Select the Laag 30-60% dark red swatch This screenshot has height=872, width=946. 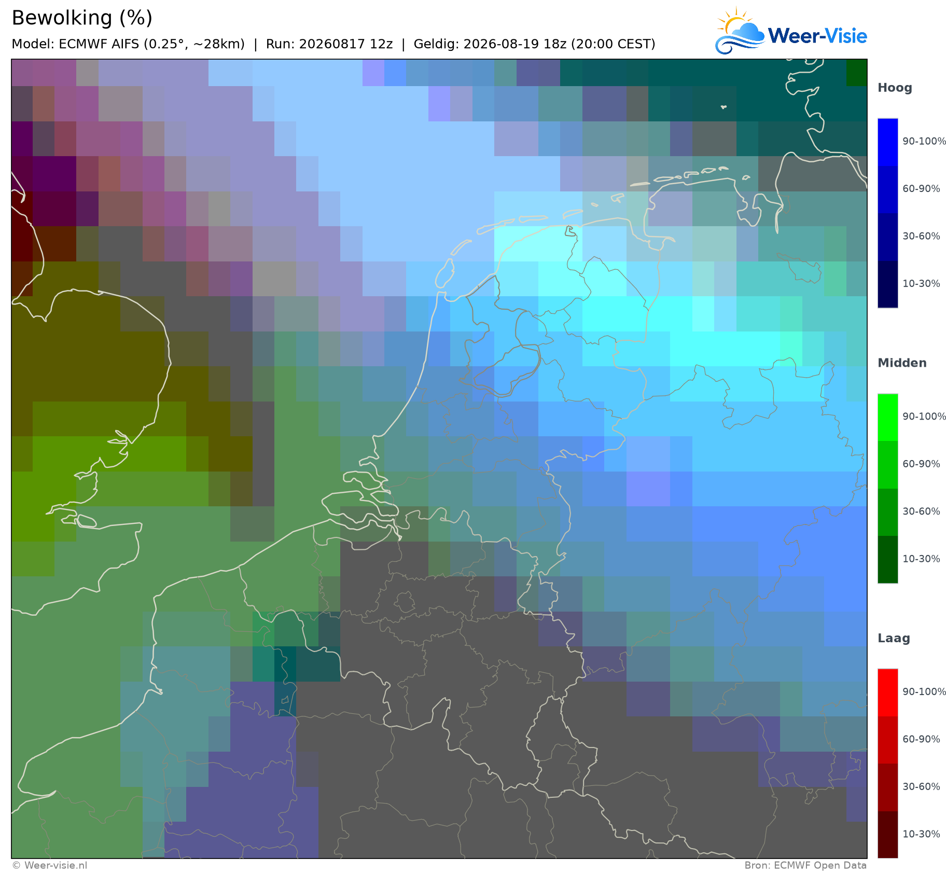(x=887, y=787)
